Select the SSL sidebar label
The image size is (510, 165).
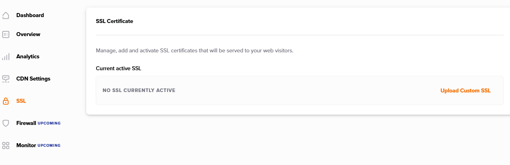(21, 101)
